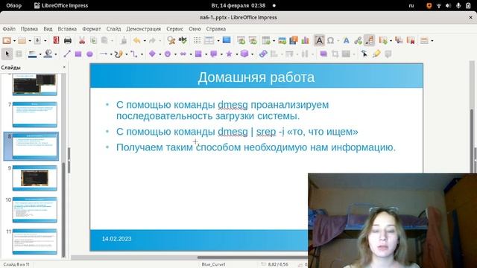Toggle the Select arrow tool
This screenshot has height=268, width=477.
(7, 54)
